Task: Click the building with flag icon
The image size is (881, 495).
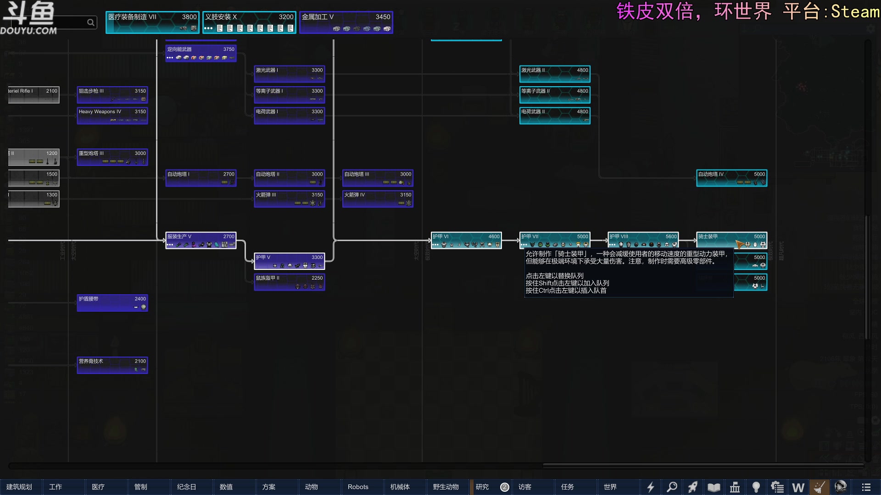Action: pos(735,487)
